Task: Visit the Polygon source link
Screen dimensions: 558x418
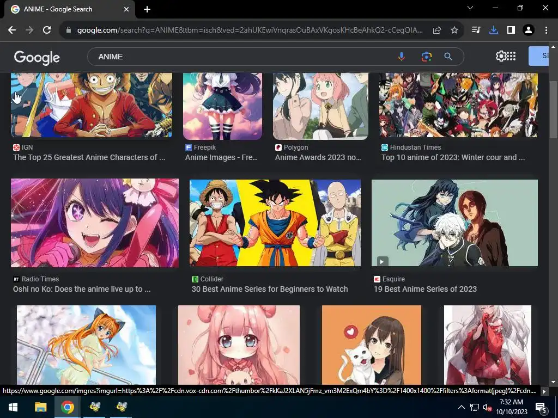Action: pos(292,147)
